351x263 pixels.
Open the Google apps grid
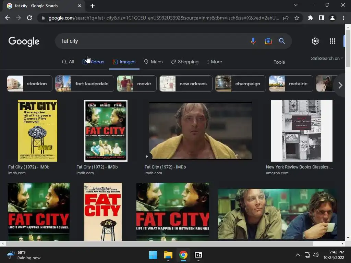pyautogui.click(x=332, y=41)
